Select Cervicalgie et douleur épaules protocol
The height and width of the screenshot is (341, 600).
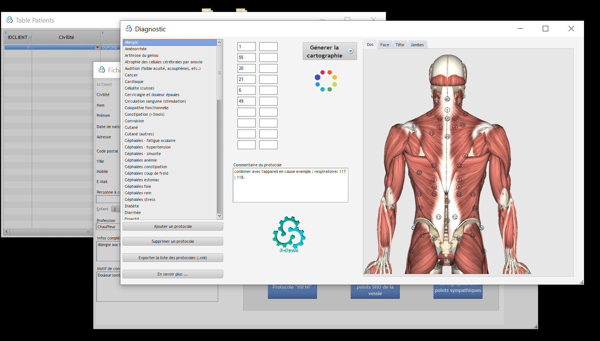pyautogui.click(x=152, y=95)
